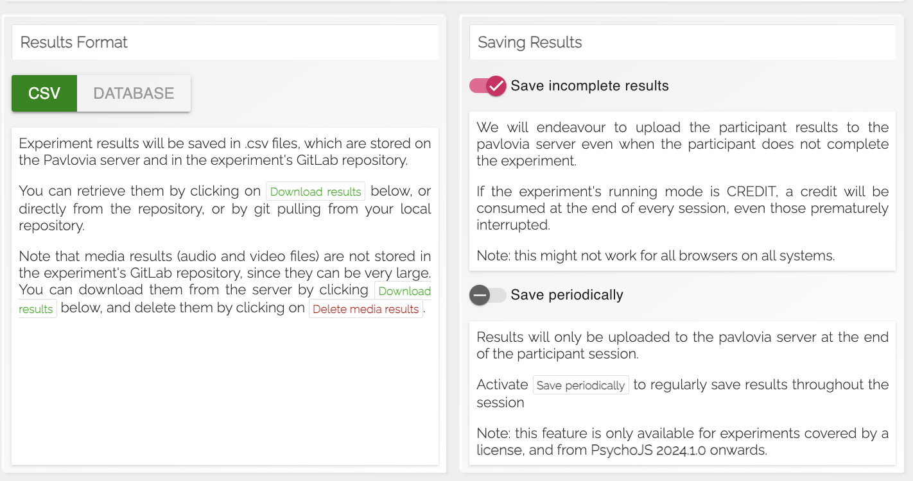Click the inline Save periodically tag after Activate
This screenshot has height=481, width=913.
[x=580, y=385]
